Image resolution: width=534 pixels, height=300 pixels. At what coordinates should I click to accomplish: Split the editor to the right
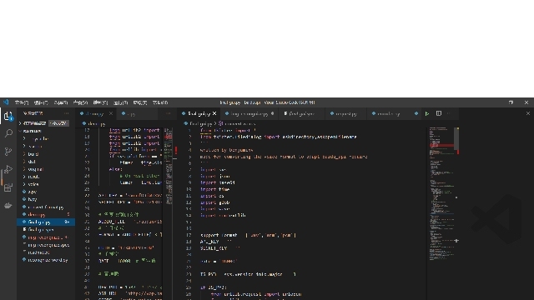[x=439, y=113]
